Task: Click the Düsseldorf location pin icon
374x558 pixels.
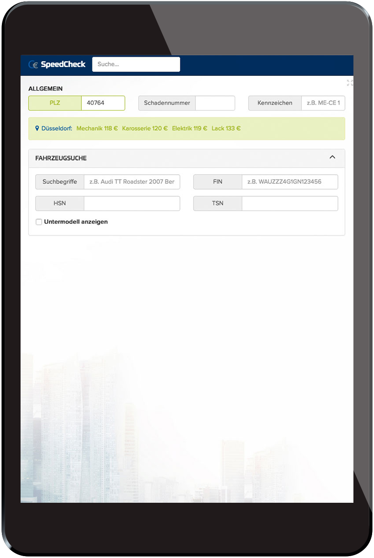Action: pyautogui.click(x=37, y=128)
